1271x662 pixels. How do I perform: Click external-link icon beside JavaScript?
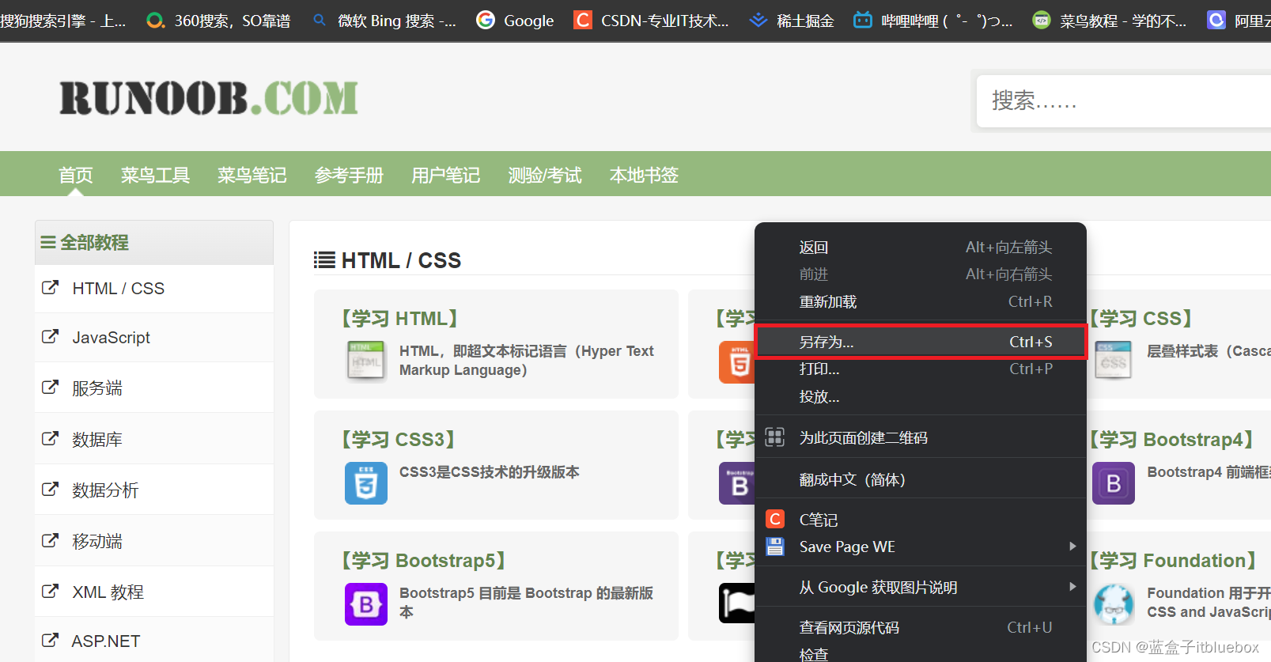(x=50, y=336)
